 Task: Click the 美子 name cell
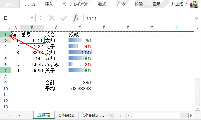(x=56, y=71)
